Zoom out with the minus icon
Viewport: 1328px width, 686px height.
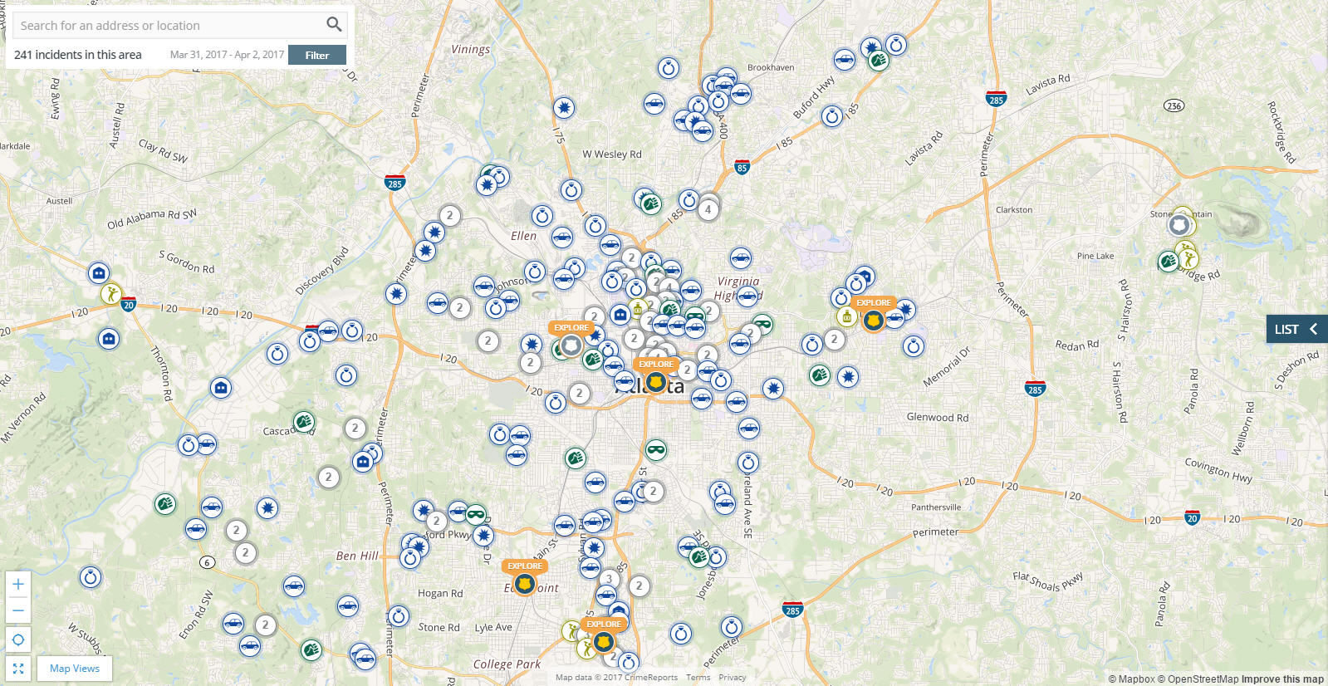(x=18, y=611)
